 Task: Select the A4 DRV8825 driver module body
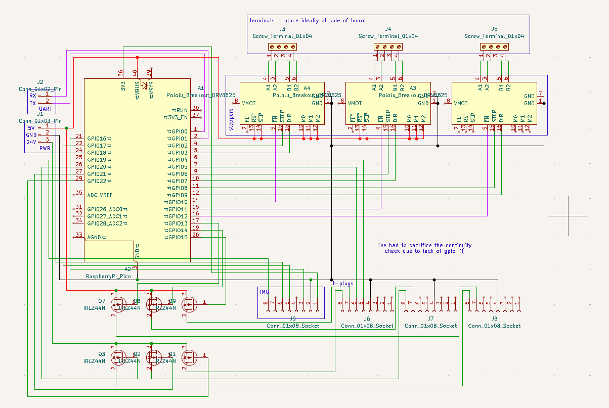click(282, 103)
